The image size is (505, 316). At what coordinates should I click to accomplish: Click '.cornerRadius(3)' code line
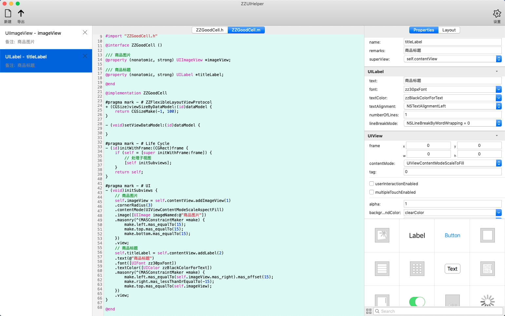click(134, 205)
